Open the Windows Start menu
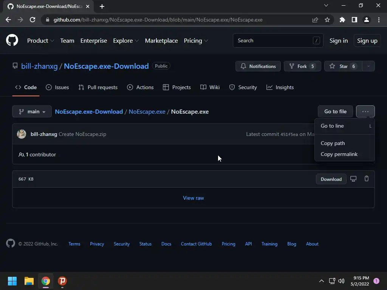387x290 pixels. point(12,281)
